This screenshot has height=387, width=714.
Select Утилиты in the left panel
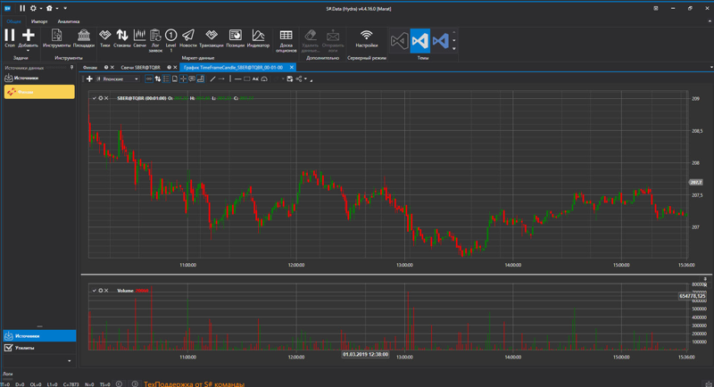coord(25,348)
